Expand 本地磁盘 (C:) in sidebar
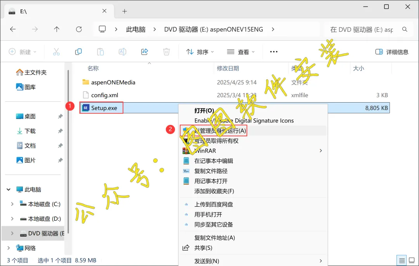This screenshot has height=266, width=419. coord(12,204)
